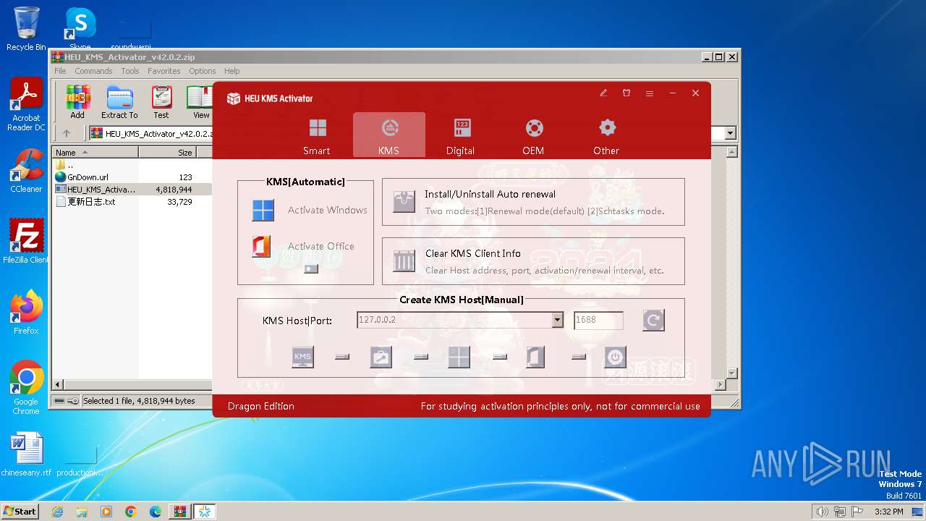Expand the KMS Host address dropdown

(x=557, y=320)
